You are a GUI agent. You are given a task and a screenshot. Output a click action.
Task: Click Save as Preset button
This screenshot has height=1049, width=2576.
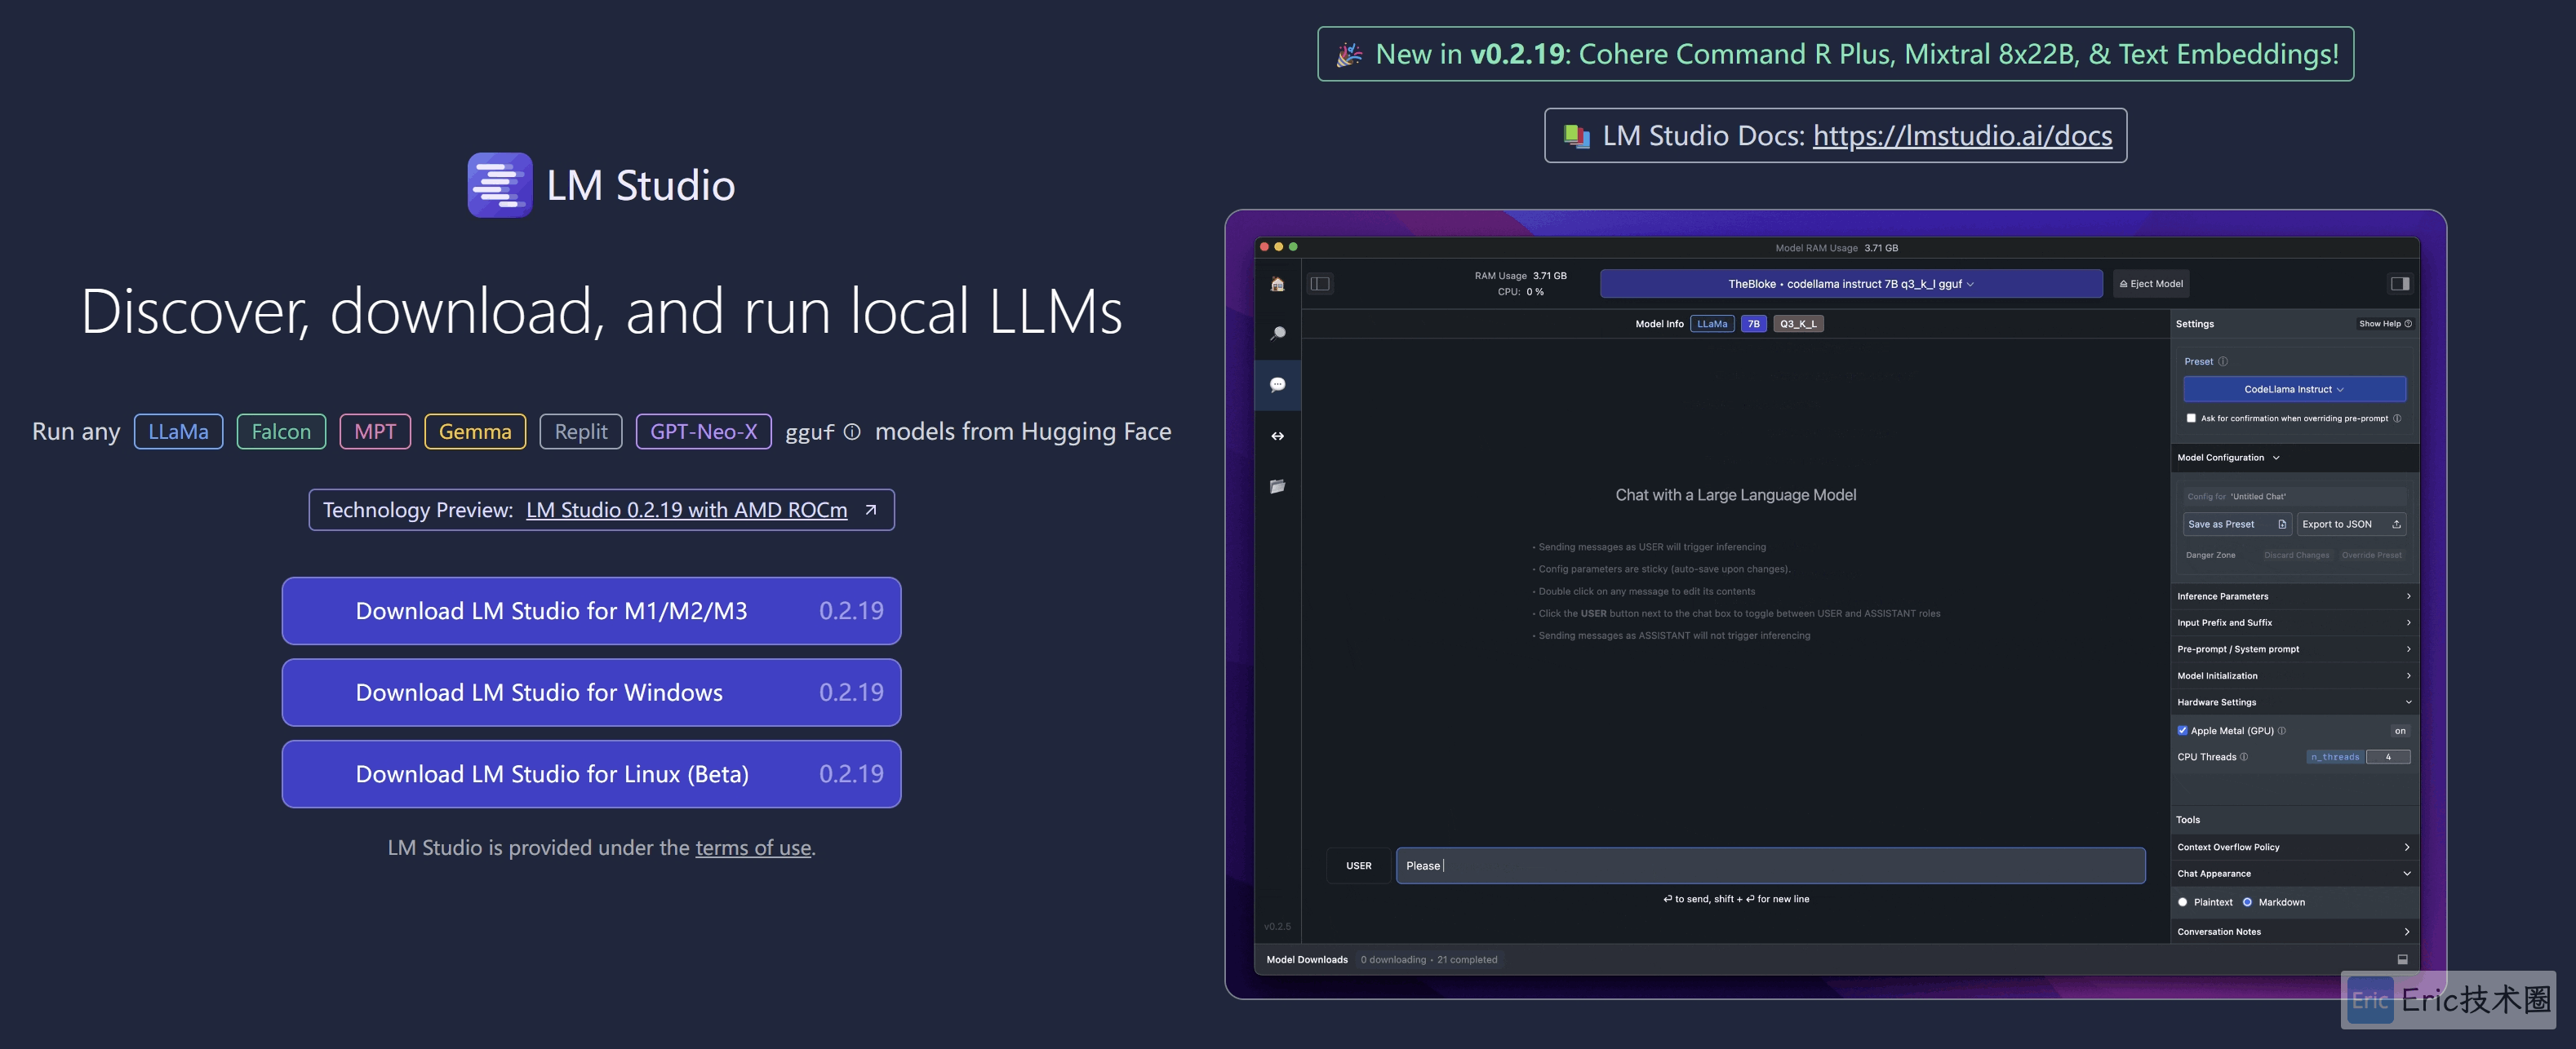coord(2236,524)
